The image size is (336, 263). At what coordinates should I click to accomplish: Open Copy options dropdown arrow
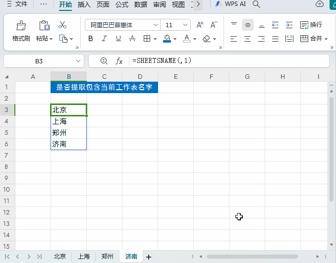tap(71, 39)
